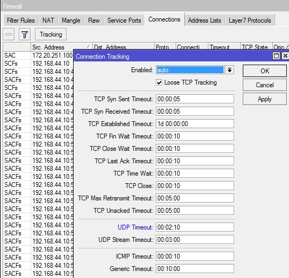Open the Raw tab
This screenshot has width=289, height=278.
click(93, 20)
